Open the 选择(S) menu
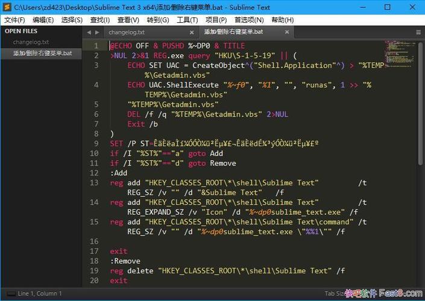The image size is (425, 301). 72,20
